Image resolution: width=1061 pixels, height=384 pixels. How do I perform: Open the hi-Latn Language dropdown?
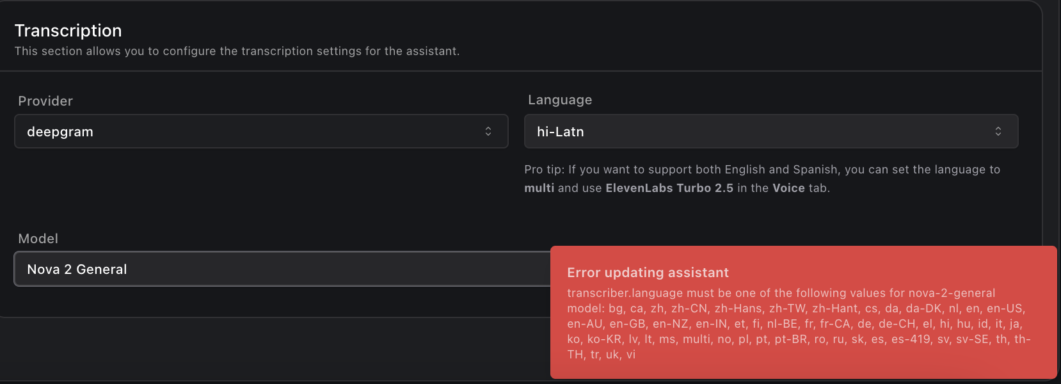(770, 131)
